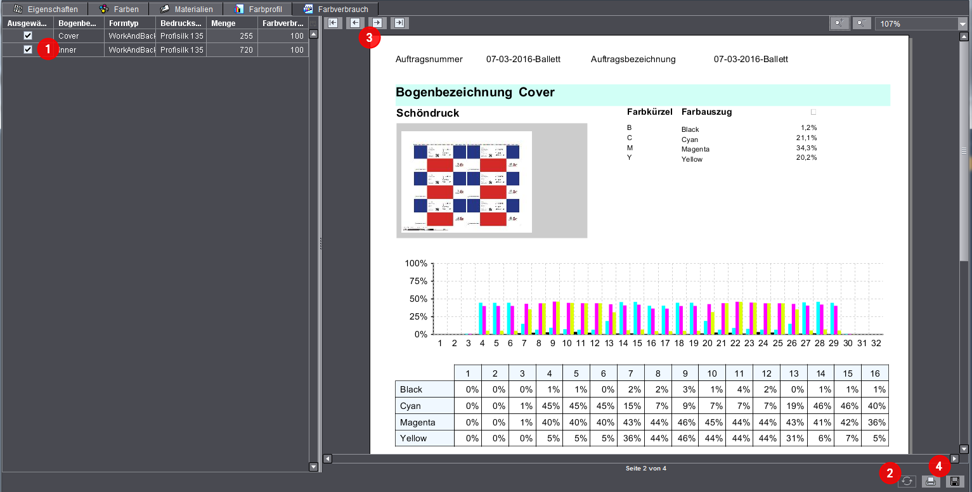Sort the table by the Menge column header
This screenshot has width=972, height=492.
click(x=231, y=23)
